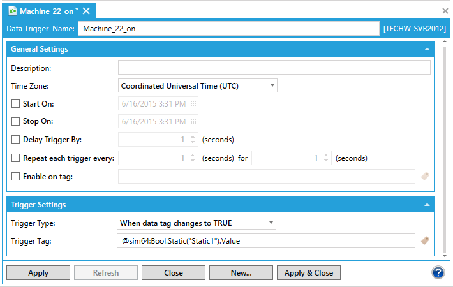Viewport: 453px width, 287px height.
Task: Click into the Description text field
Action: tap(274, 68)
